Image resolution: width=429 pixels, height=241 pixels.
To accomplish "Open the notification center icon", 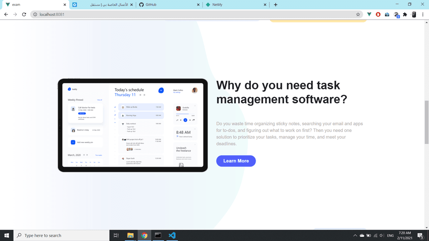I will 421,236.
